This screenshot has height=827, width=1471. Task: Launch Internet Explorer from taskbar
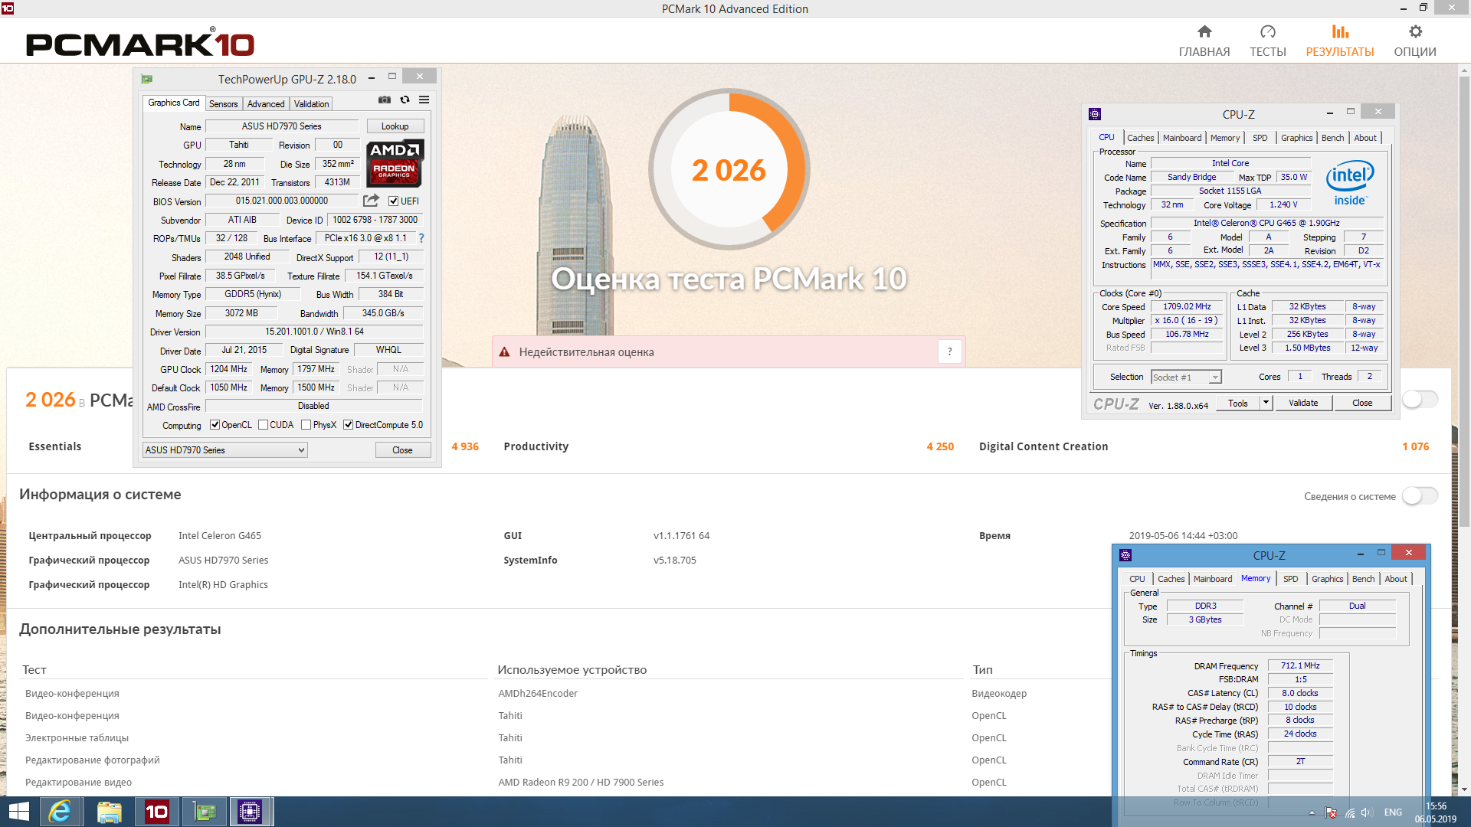click(x=60, y=812)
